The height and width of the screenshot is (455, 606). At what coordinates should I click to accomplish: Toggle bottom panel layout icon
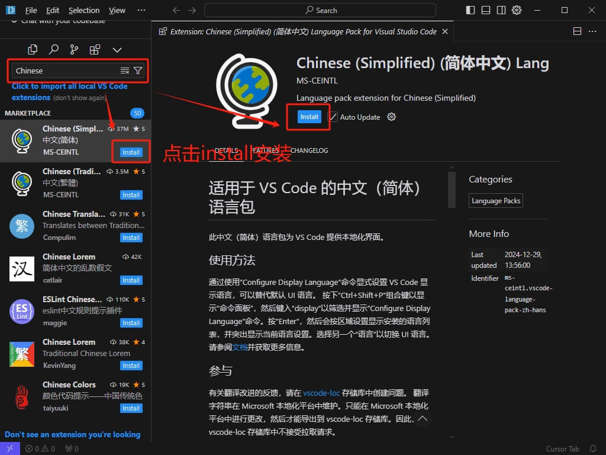[486, 10]
